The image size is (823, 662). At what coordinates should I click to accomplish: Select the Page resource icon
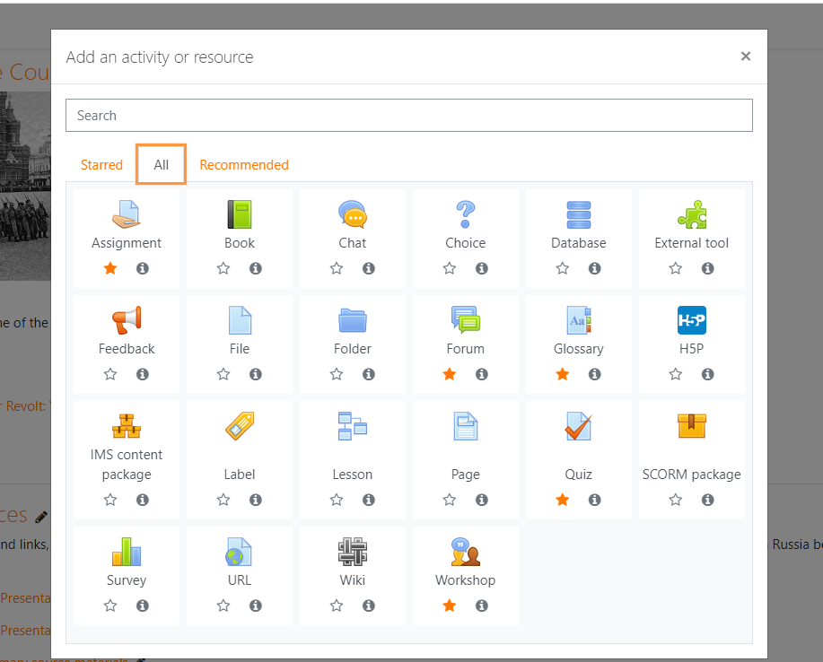(466, 426)
